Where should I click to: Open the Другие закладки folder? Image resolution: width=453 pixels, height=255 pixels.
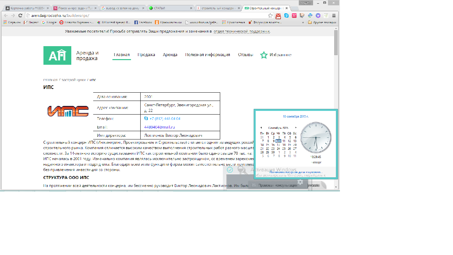point(322,23)
